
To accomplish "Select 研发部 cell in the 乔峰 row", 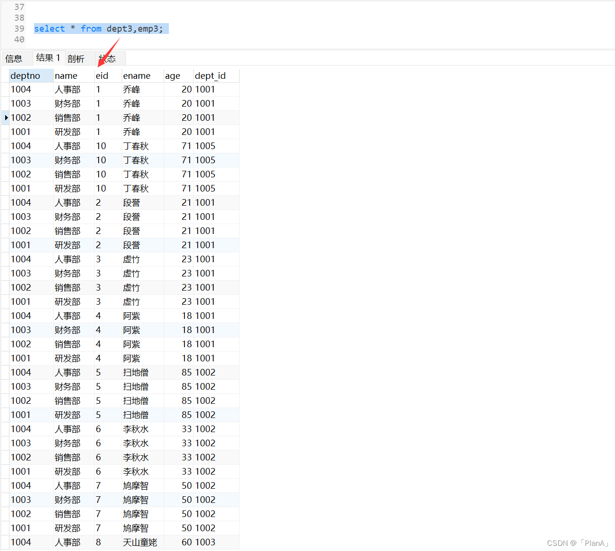I will [74, 132].
